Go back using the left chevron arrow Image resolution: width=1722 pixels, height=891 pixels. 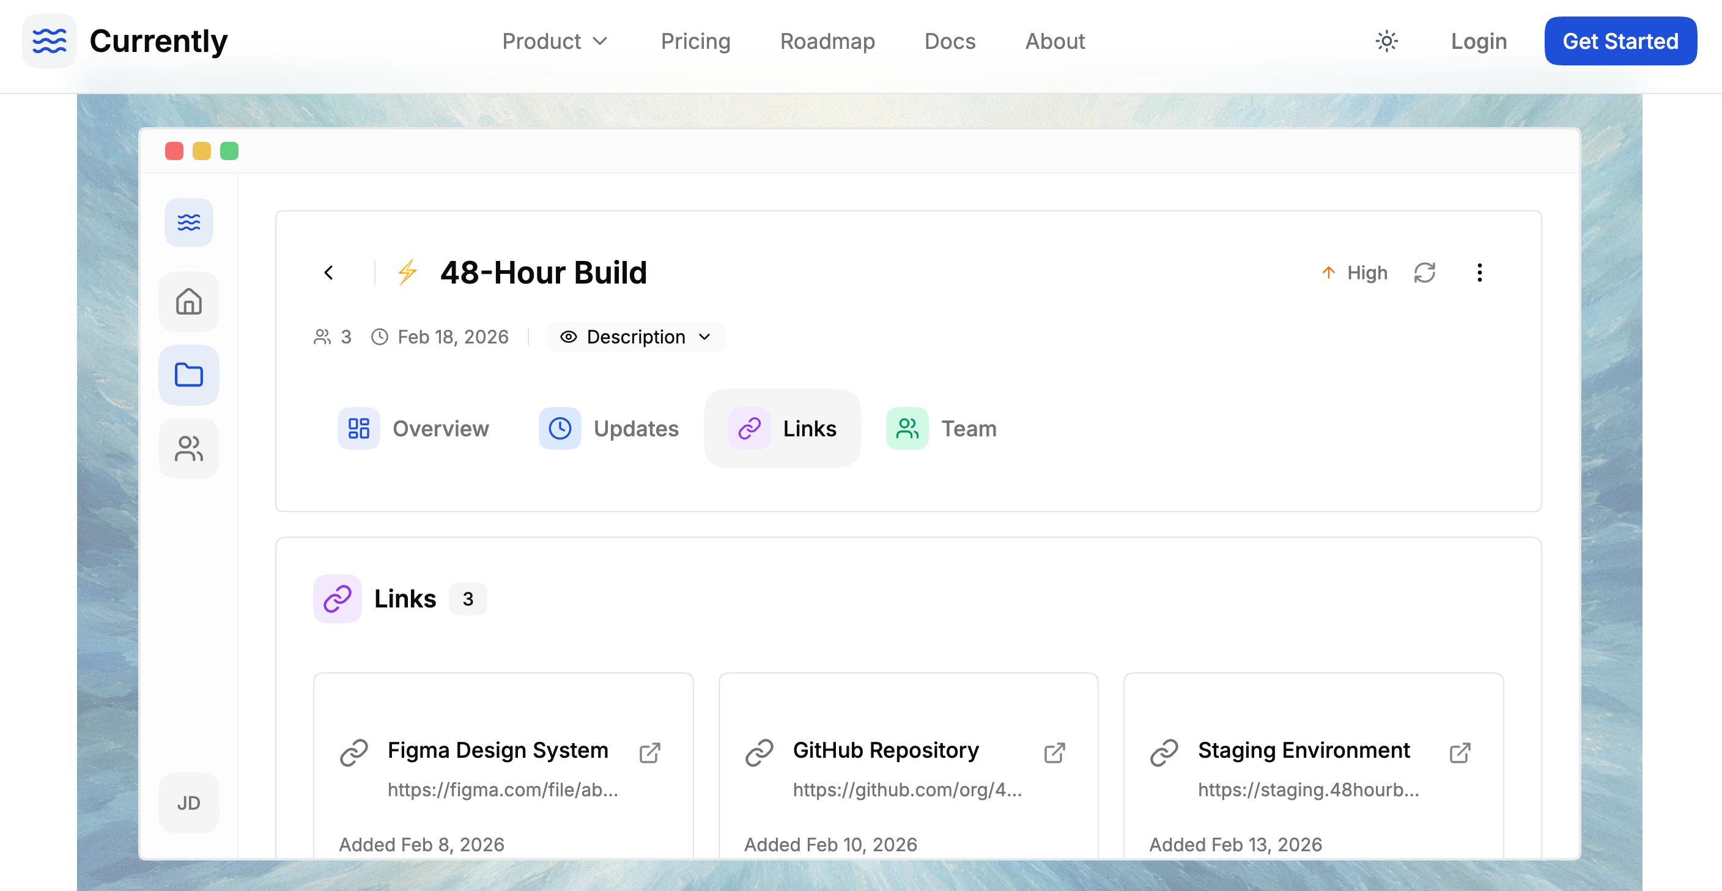328,273
